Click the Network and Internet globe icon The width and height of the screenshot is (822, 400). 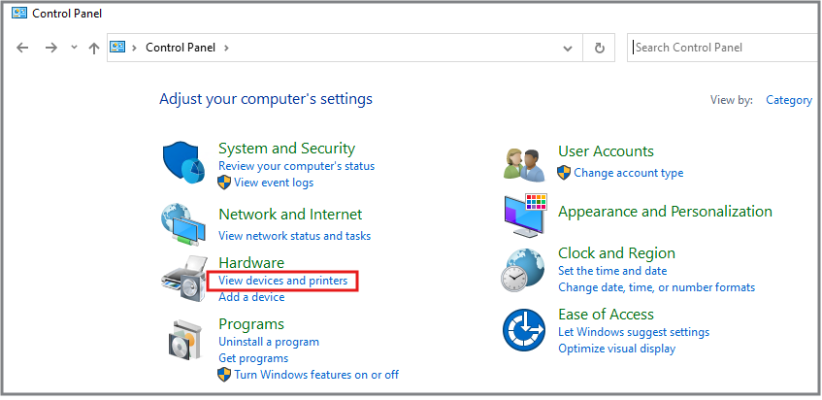pos(183,224)
